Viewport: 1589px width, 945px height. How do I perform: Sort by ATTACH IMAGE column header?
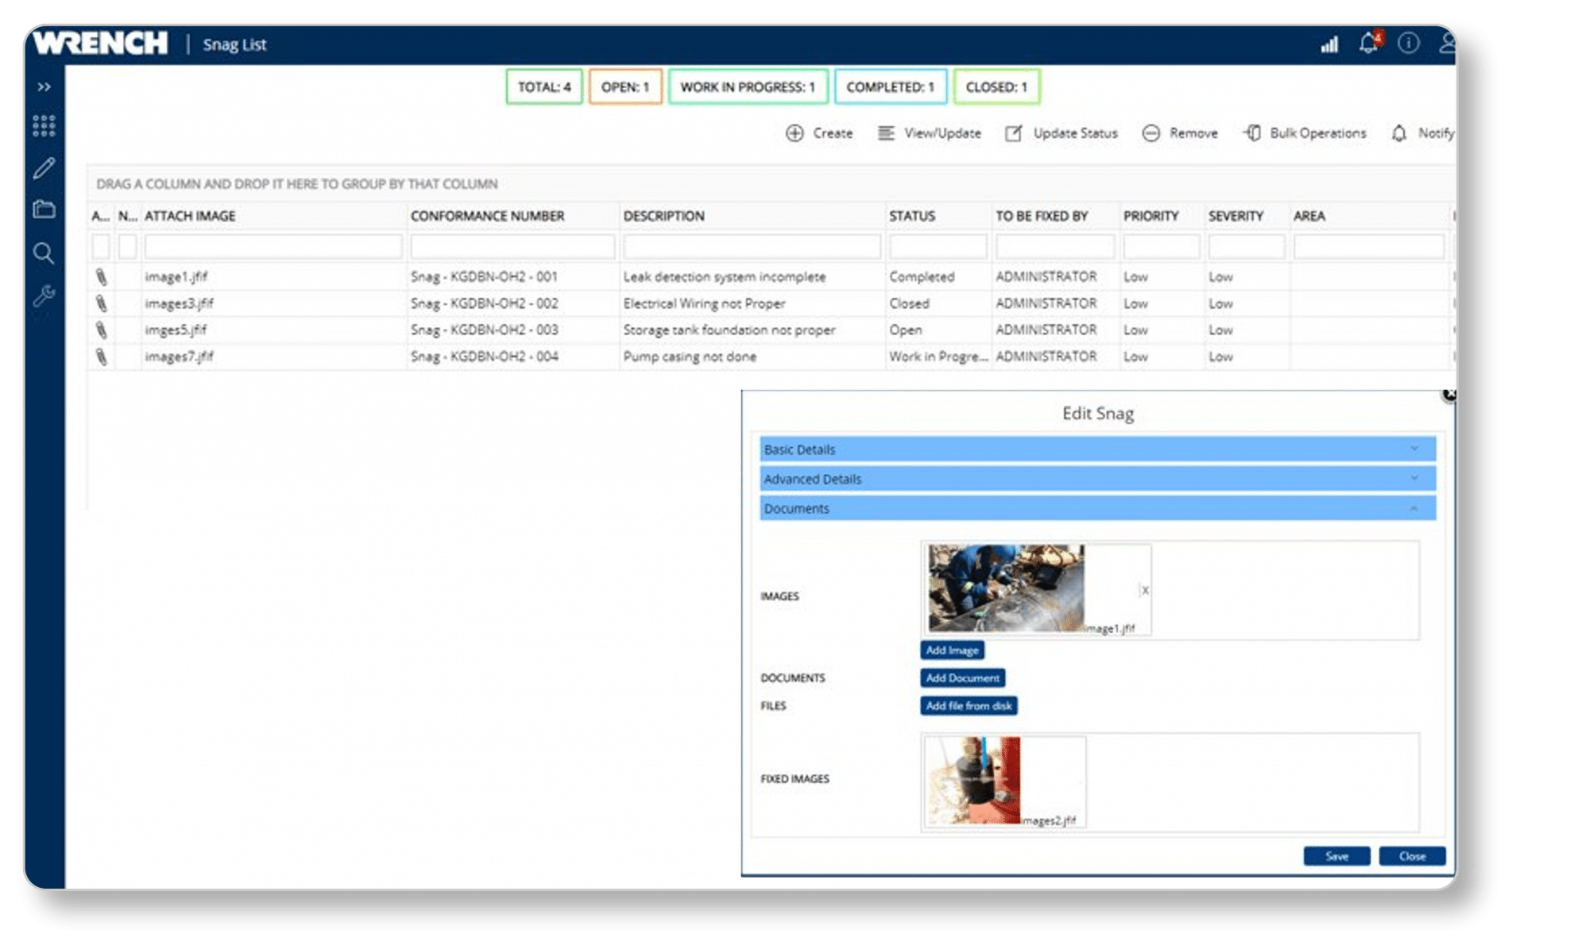click(190, 216)
